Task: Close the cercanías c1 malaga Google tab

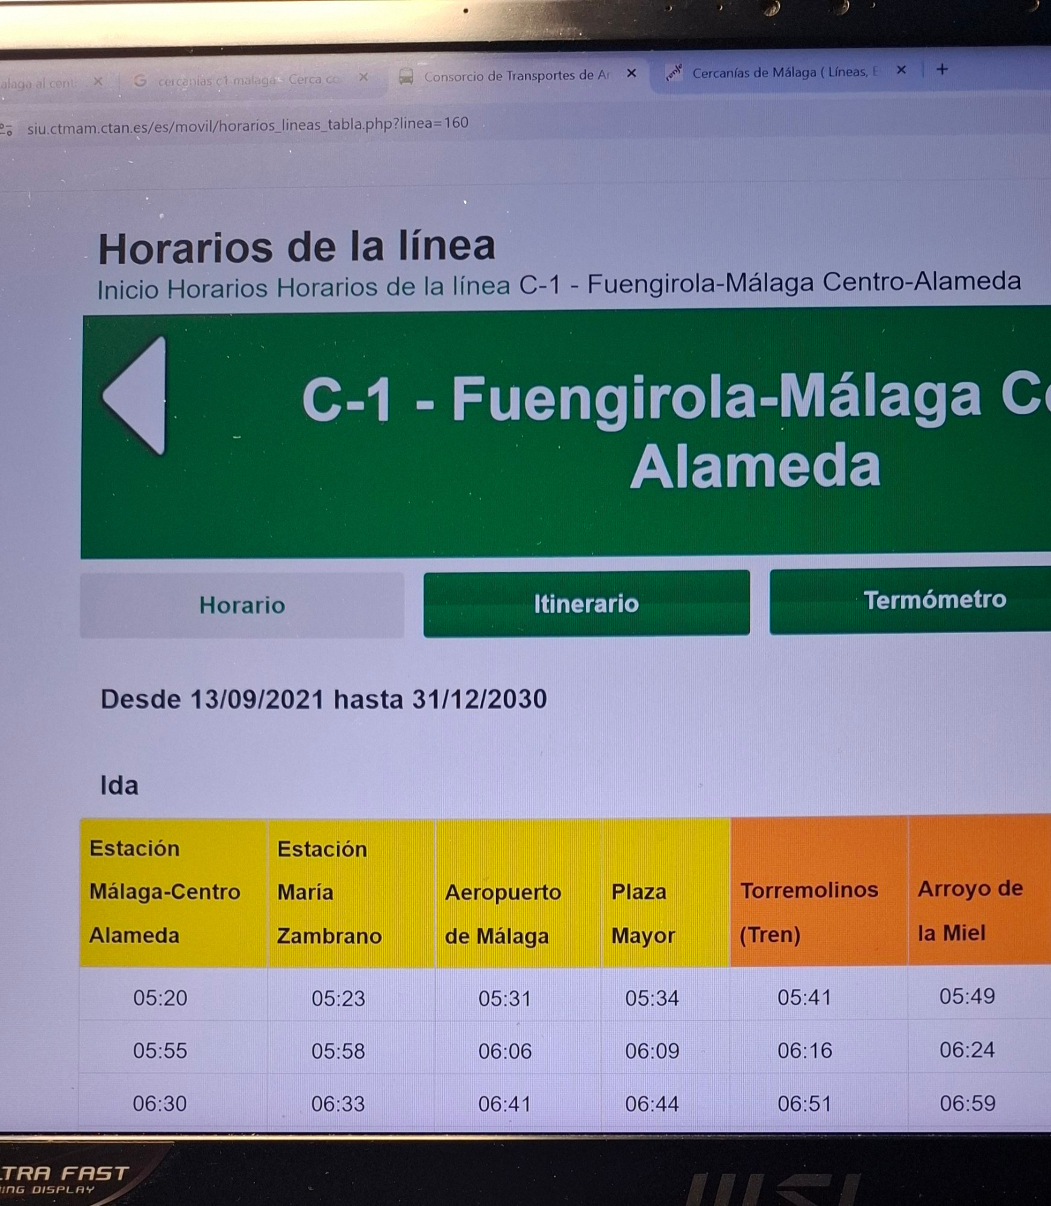Action: 363,77
